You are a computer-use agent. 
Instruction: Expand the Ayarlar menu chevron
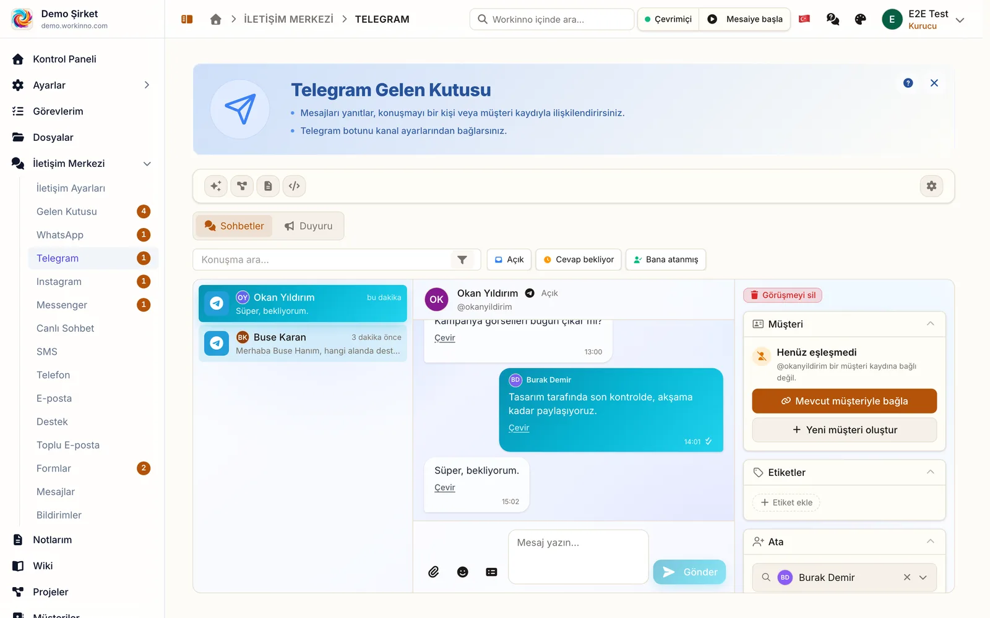(147, 85)
